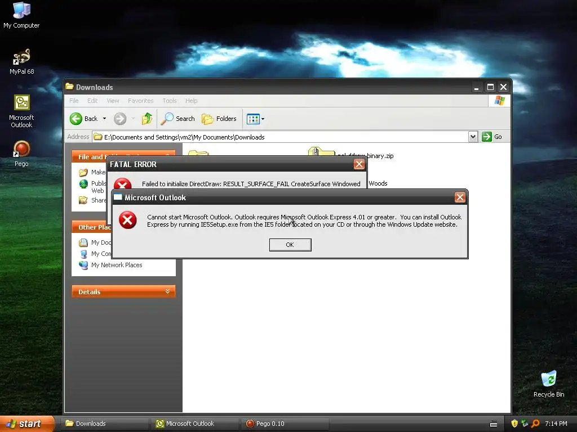Click the magnifier tray icon

(x=535, y=424)
